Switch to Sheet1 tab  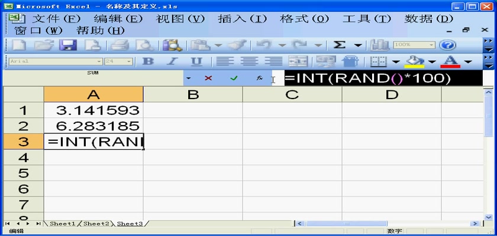coord(62,224)
